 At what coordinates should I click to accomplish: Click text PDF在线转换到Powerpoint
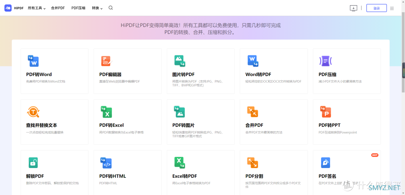338,132
